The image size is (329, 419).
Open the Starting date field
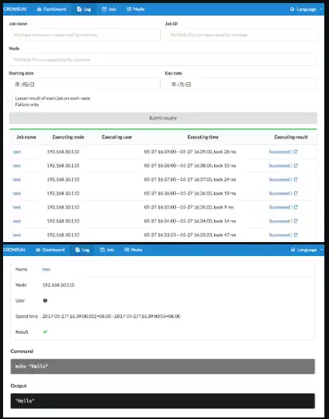(85, 85)
